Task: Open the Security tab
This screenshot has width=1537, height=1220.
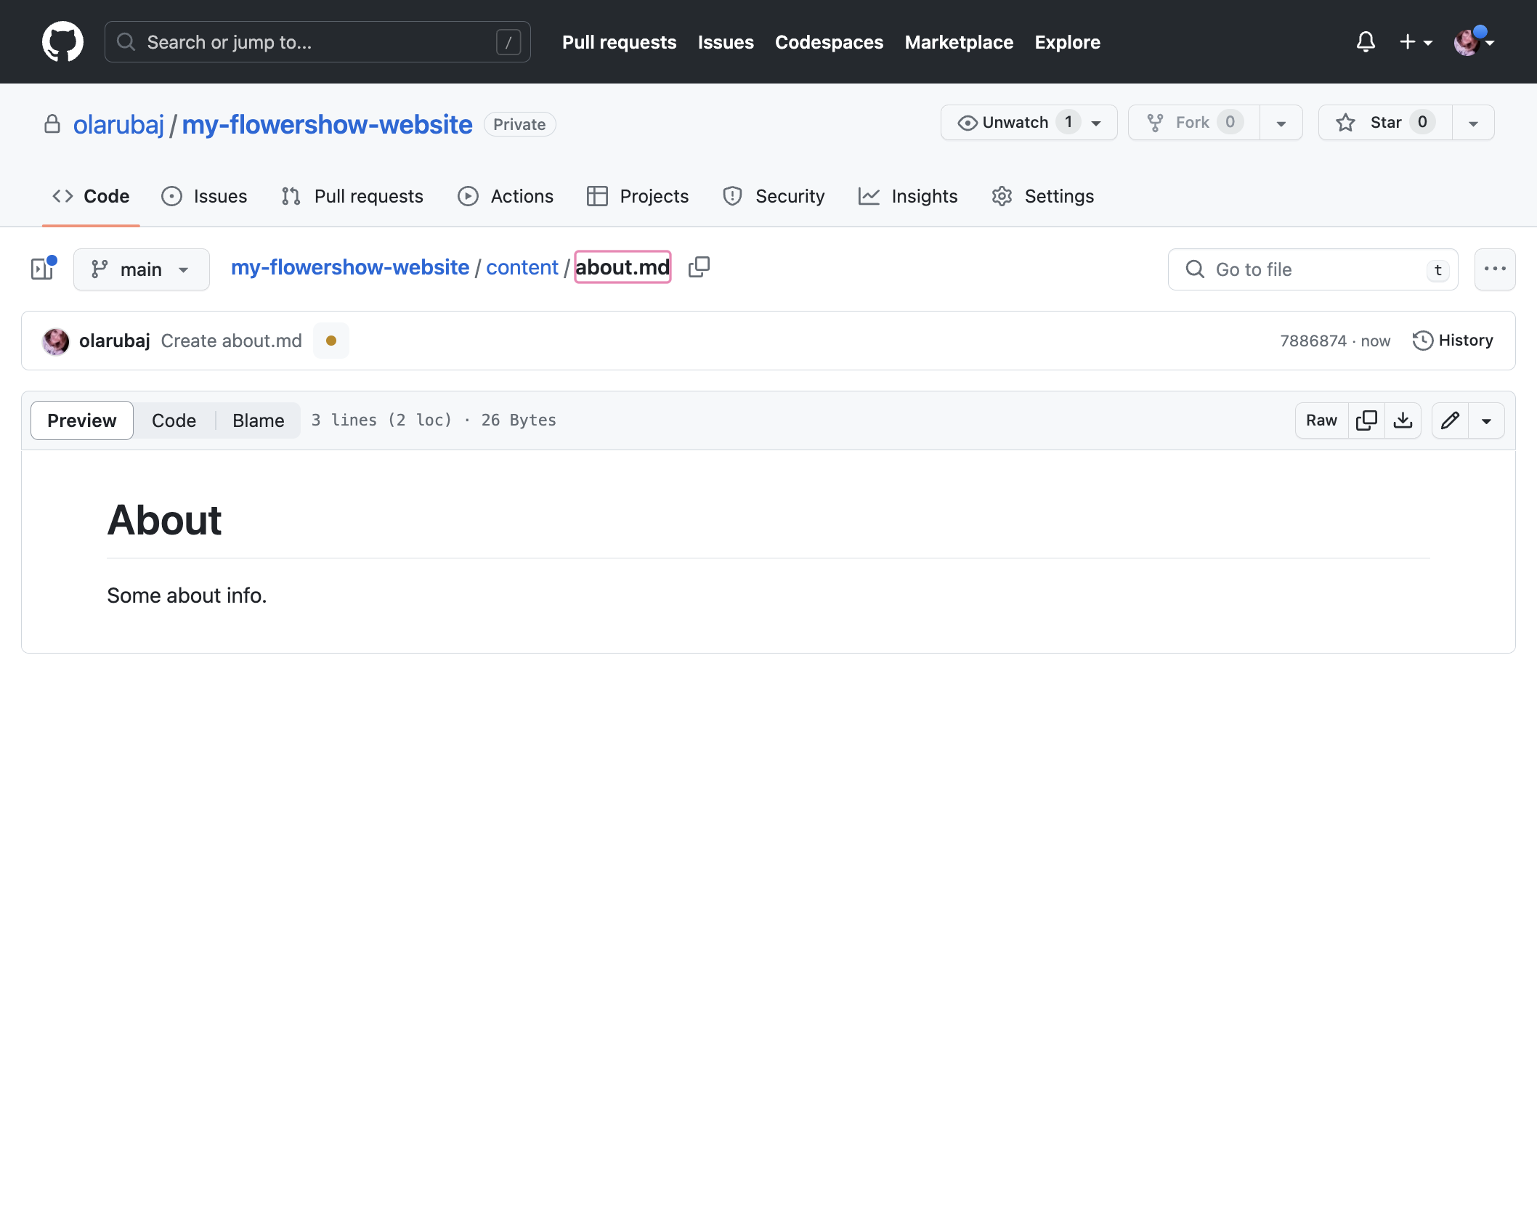Action: [x=774, y=196]
